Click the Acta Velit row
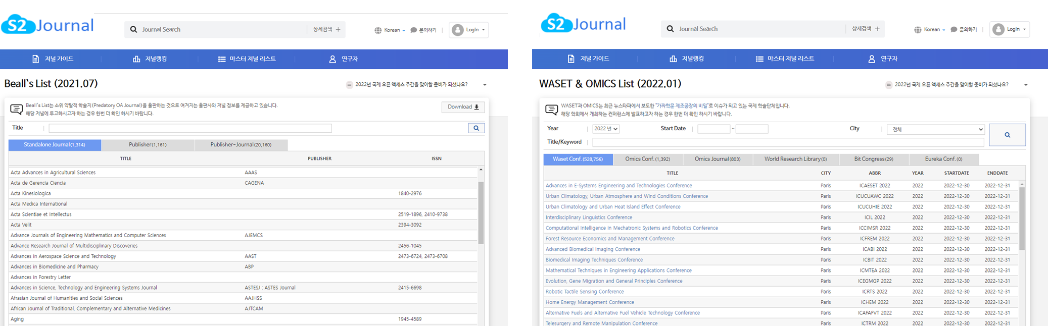 (243, 225)
